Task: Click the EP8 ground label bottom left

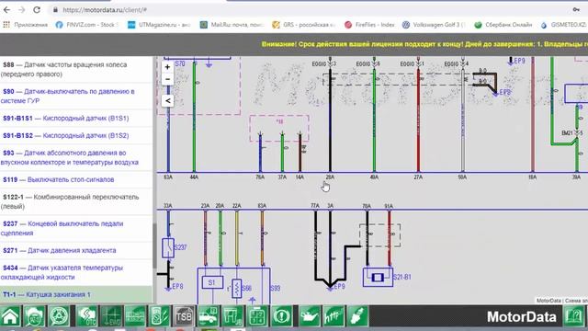Action: 177,286
